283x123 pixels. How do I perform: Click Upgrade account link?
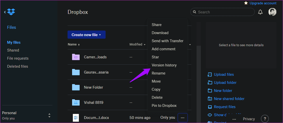[x=263, y=3]
